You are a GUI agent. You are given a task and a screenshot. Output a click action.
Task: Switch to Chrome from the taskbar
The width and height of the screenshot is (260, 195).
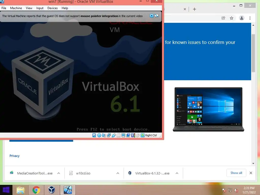36,190
